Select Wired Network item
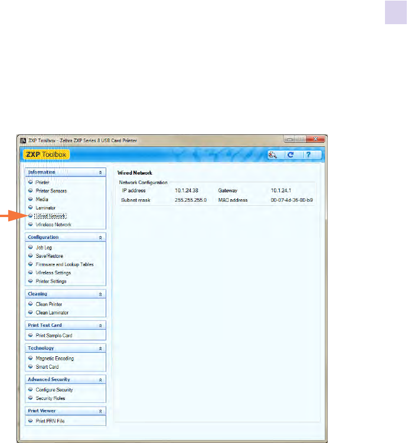The width and height of the screenshot is (408, 443). coord(51,216)
